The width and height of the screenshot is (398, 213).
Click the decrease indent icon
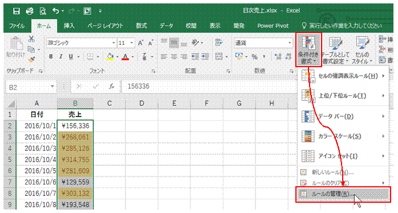(x=195, y=56)
